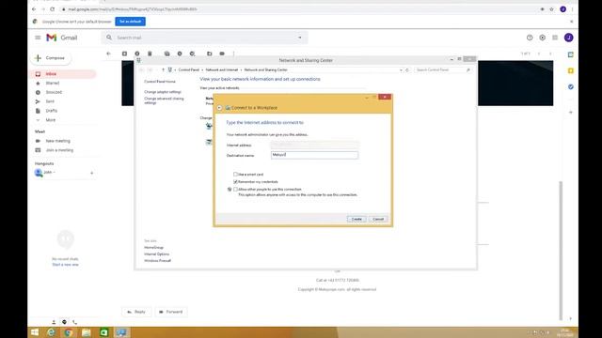Open Internet Options link
602x338 pixels.
click(157, 254)
